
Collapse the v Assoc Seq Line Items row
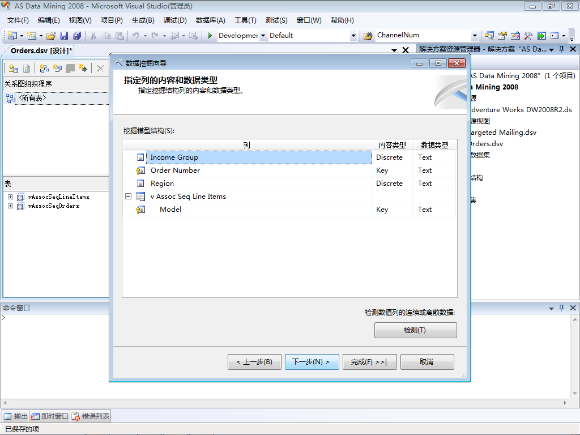coord(129,197)
